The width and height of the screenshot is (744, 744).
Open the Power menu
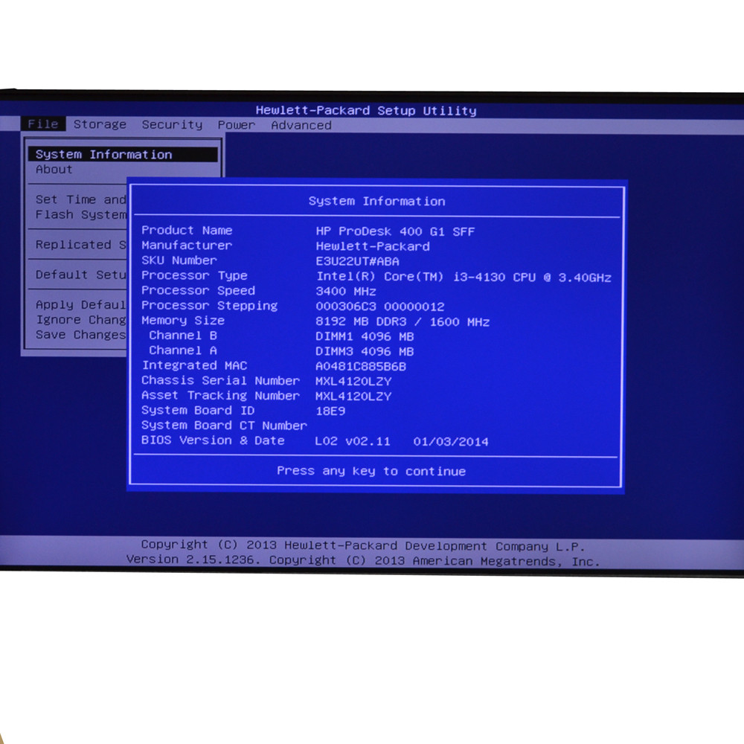pyautogui.click(x=236, y=125)
